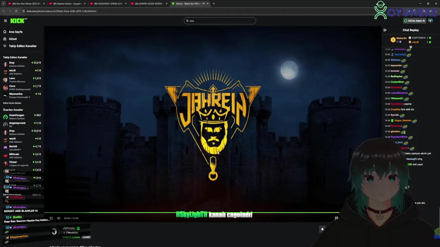The image size is (440, 247).
Task: Open a new browser tab
Action: pos(213,3)
